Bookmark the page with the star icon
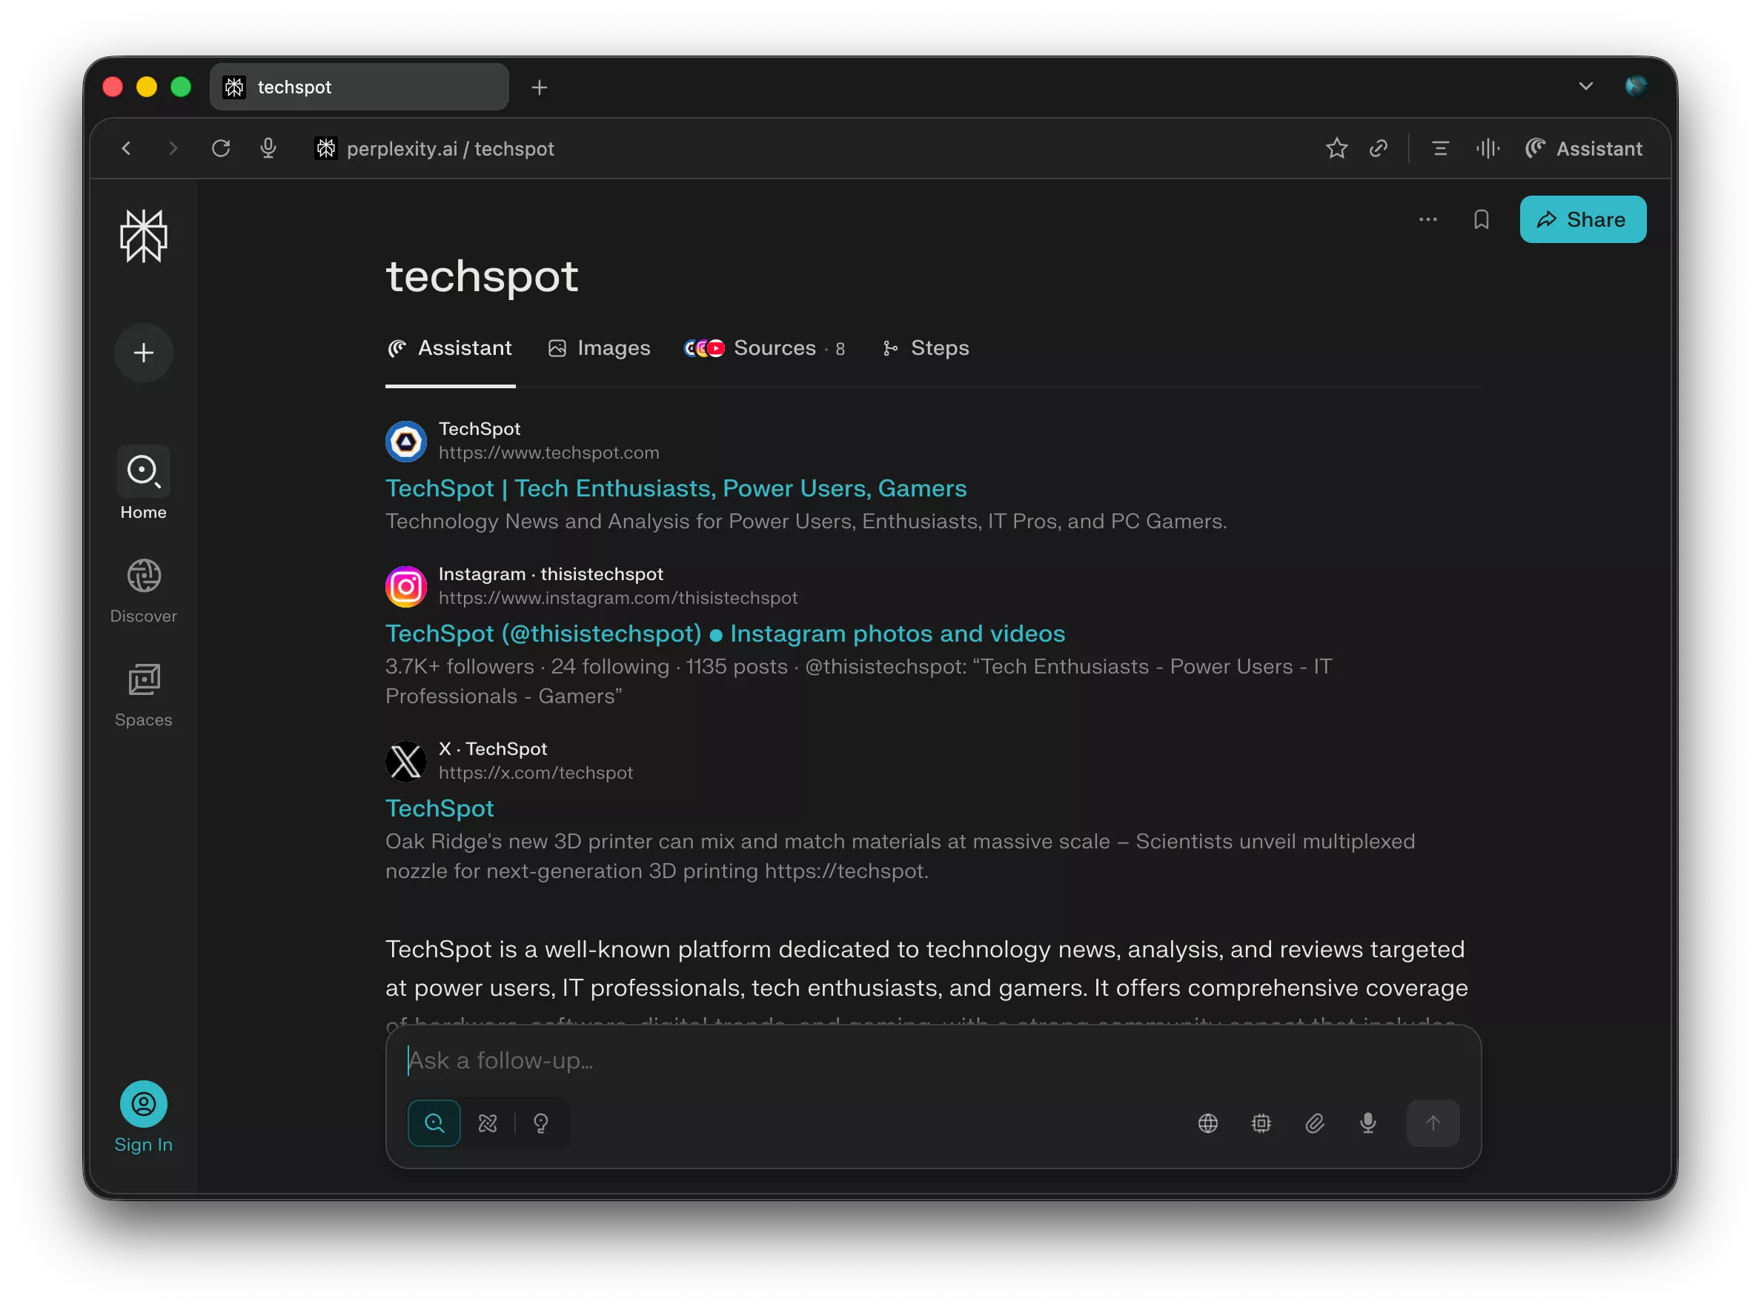 click(x=1336, y=148)
